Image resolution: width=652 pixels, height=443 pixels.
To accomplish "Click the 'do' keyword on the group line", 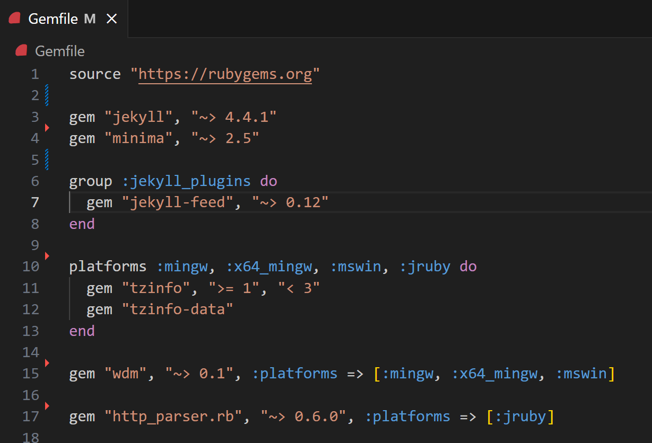I will tap(268, 181).
